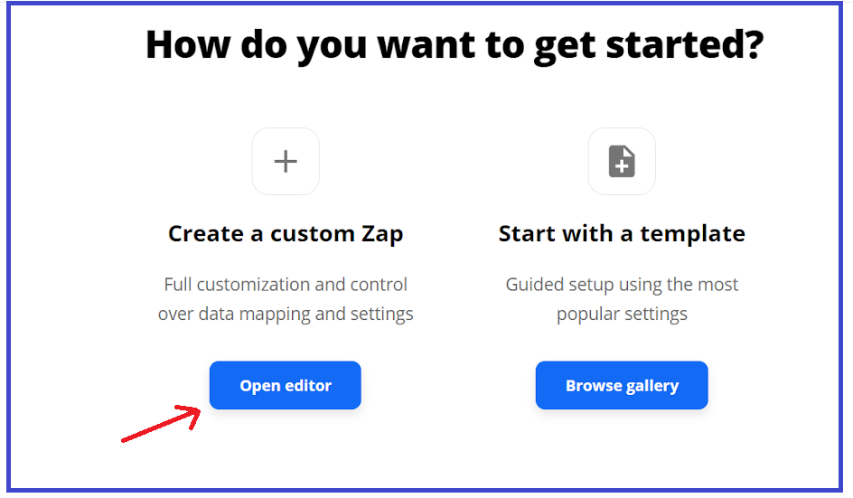The width and height of the screenshot is (853, 498).
Task: Click the template document icon
Action: coord(622,162)
